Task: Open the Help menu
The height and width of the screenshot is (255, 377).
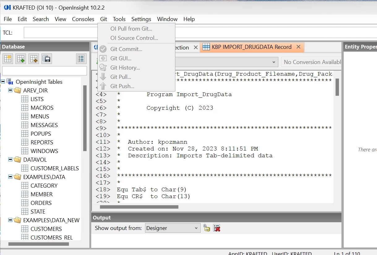Action: 189,19
